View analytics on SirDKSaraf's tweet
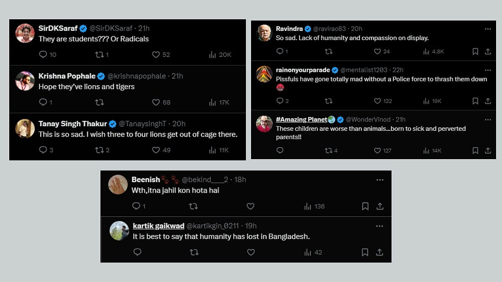Screen dimensions: 502x282 click(213, 55)
